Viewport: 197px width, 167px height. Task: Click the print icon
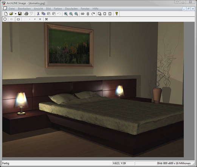coord(26,14)
